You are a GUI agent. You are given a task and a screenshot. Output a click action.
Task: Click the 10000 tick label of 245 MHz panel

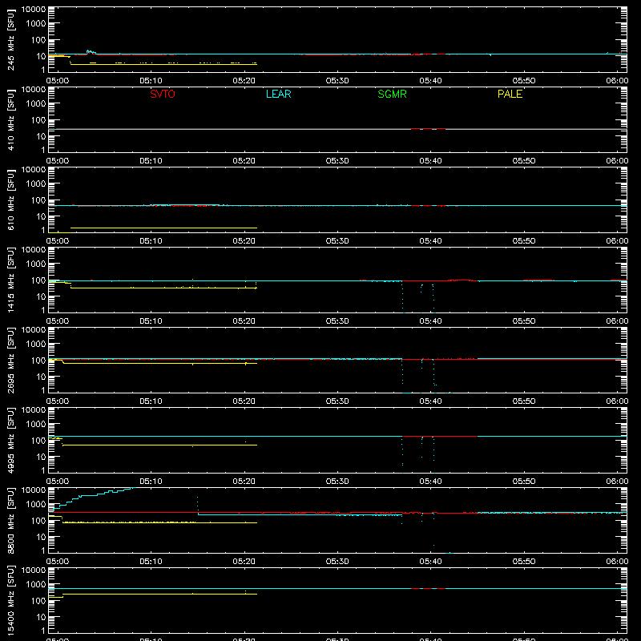click(34, 10)
